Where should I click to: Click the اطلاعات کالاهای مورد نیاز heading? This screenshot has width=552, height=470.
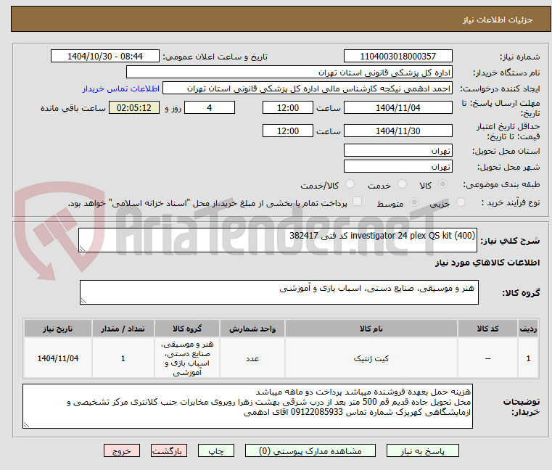tap(487, 263)
